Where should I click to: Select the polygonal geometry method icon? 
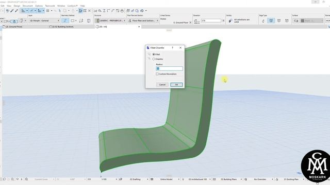[x=65, y=21]
